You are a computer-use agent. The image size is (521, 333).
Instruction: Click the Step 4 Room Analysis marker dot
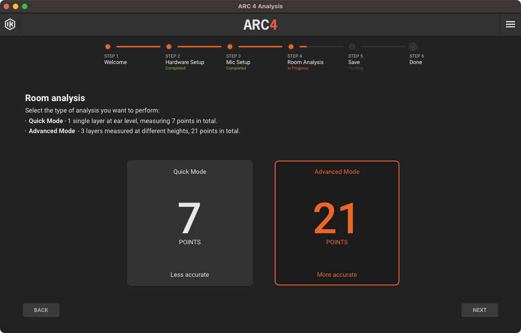pyautogui.click(x=291, y=47)
